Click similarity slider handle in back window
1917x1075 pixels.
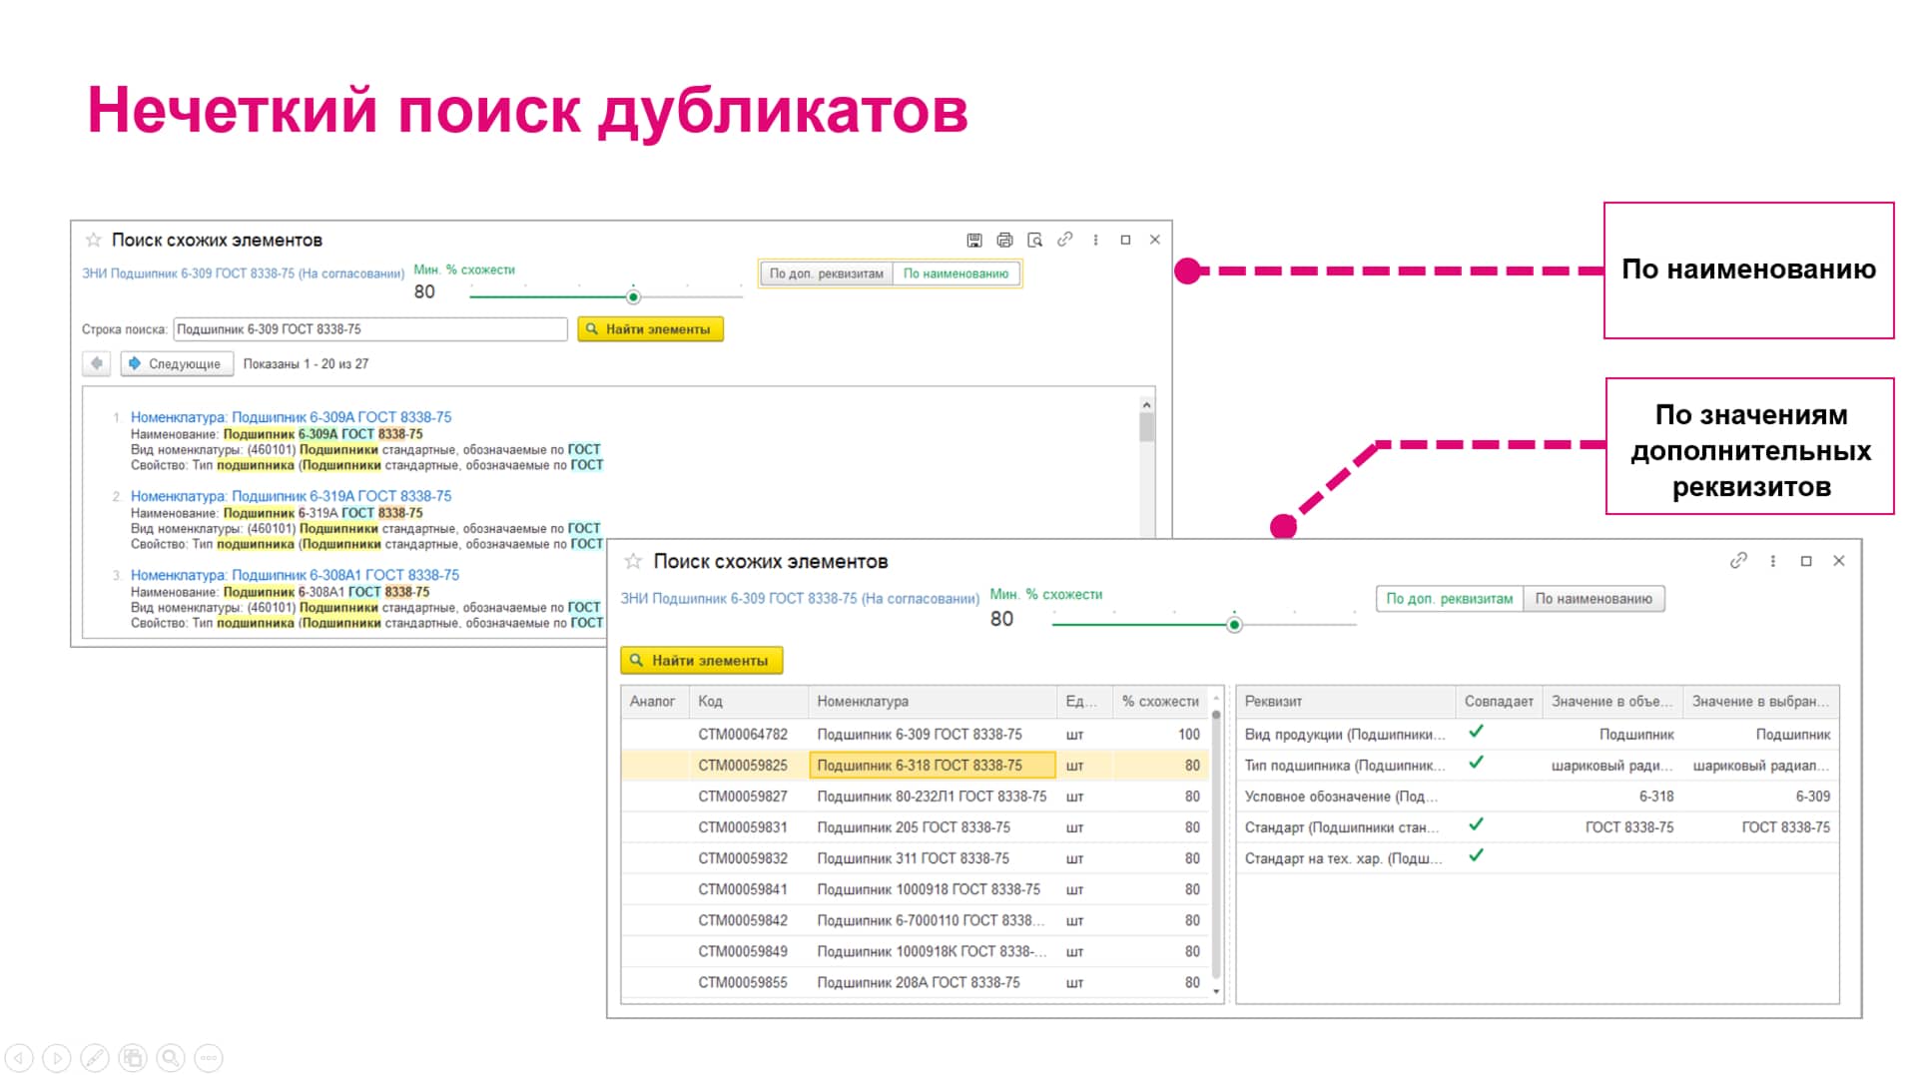click(633, 297)
